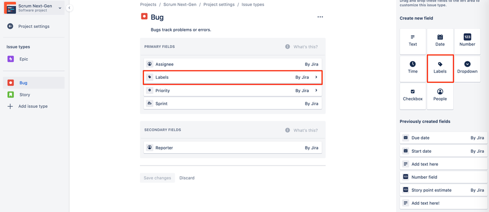Open the three-dot more actions menu
The image size is (489, 212).
tap(320, 17)
